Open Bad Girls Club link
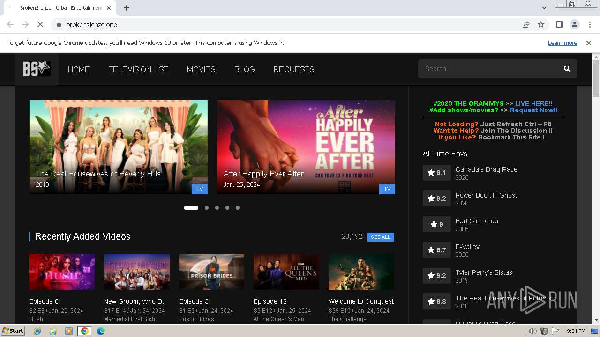Screen dimensions: 600x337 click(477, 221)
